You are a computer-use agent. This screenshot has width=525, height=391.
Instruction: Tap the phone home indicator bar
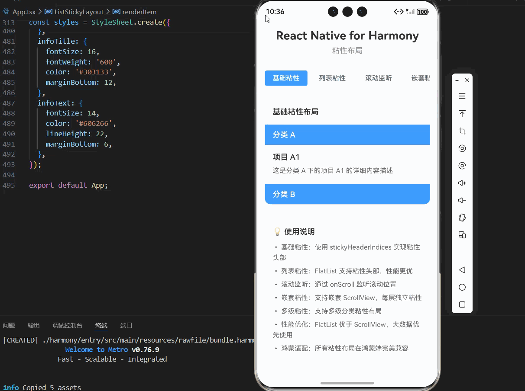coord(347,383)
